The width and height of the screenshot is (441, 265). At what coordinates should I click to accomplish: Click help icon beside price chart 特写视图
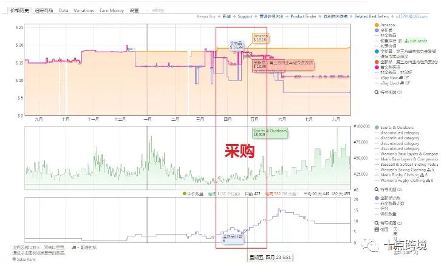pyautogui.click(x=400, y=92)
